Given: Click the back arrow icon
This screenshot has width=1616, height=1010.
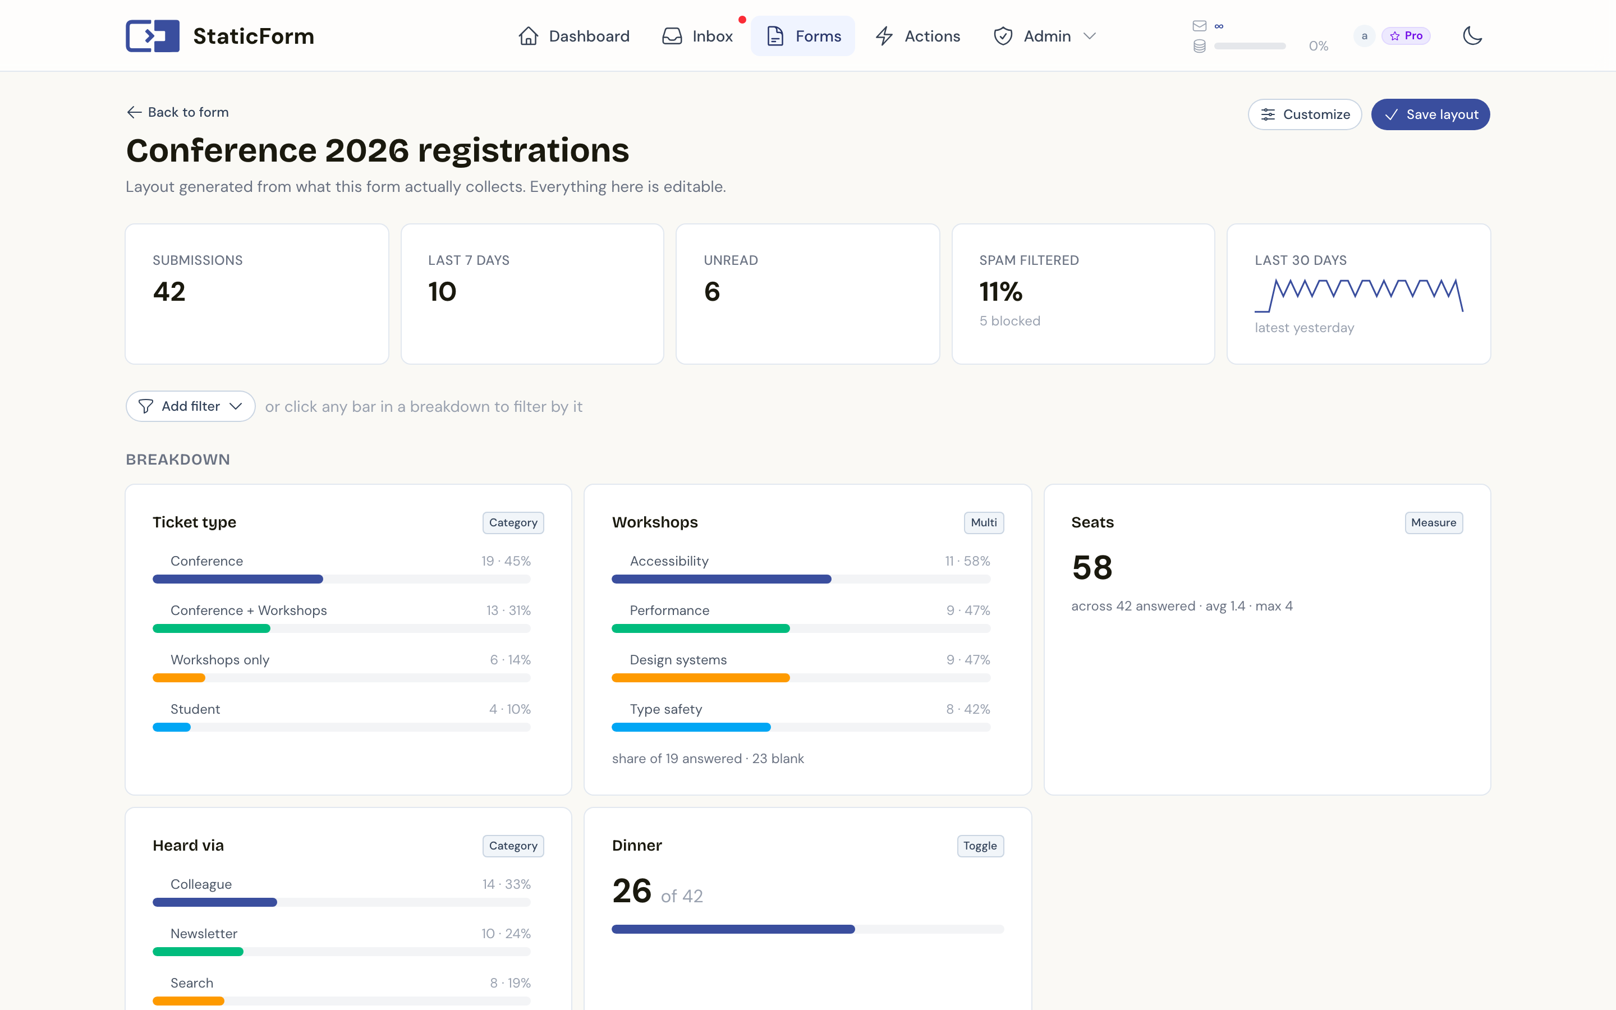Looking at the screenshot, I should click(134, 112).
